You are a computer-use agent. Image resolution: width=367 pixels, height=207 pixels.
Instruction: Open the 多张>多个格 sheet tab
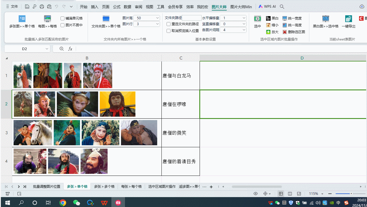point(104,187)
